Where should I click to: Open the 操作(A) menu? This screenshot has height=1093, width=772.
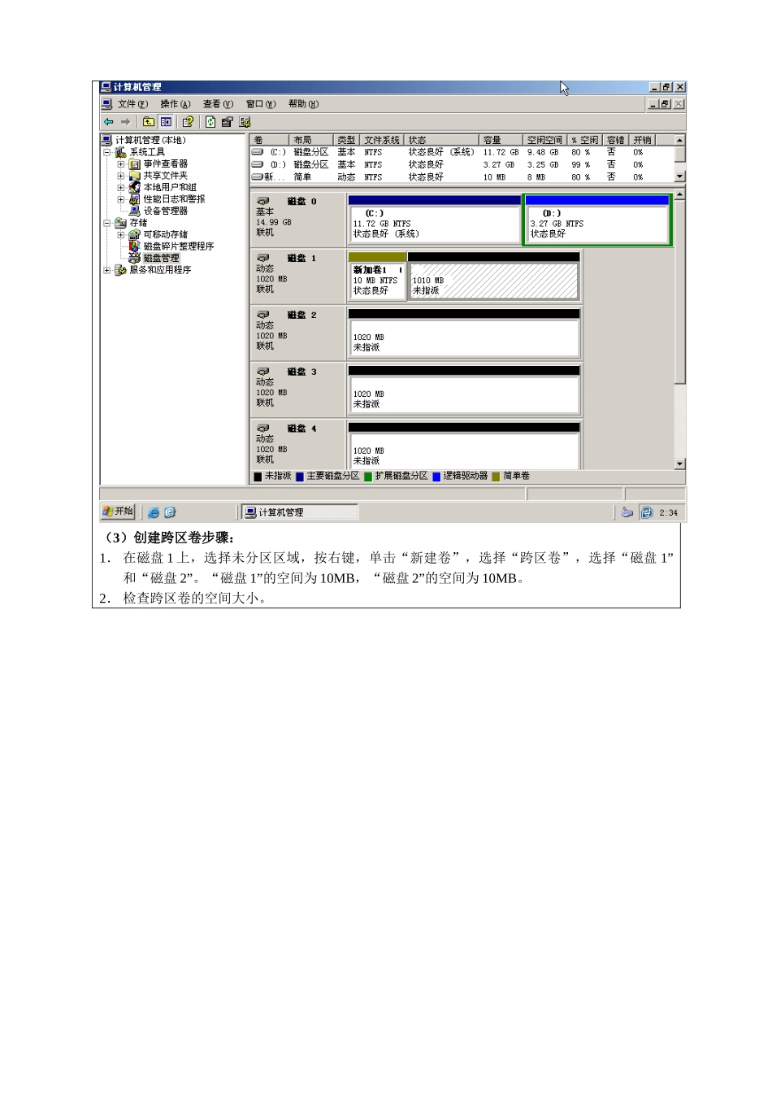[176, 104]
